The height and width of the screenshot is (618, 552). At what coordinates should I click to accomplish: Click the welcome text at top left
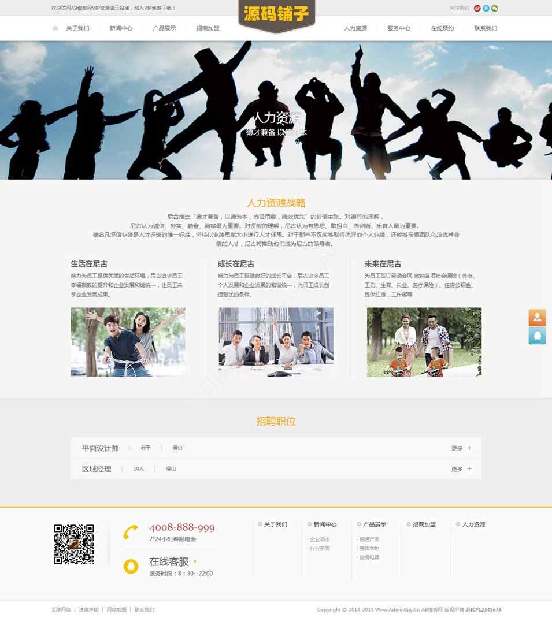point(113,8)
